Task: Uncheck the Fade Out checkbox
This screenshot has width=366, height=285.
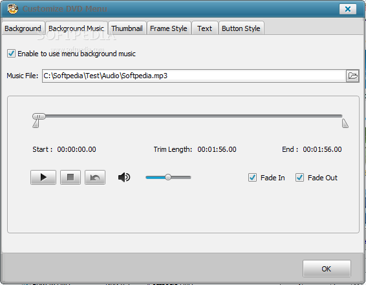Action: tap(299, 178)
